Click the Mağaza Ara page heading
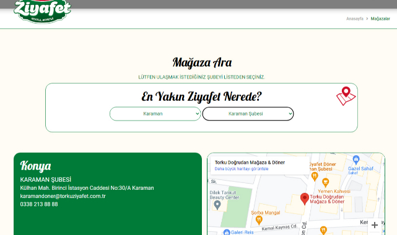Screen dimensions: 397x235 coord(202,62)
